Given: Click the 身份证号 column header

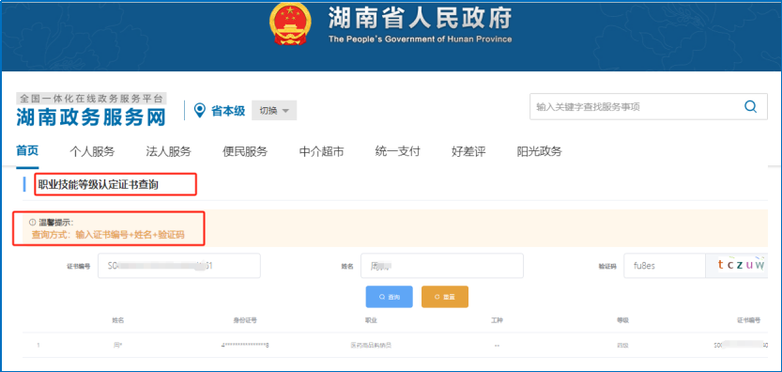Looking at the screenshot, I should pos(245,320).
